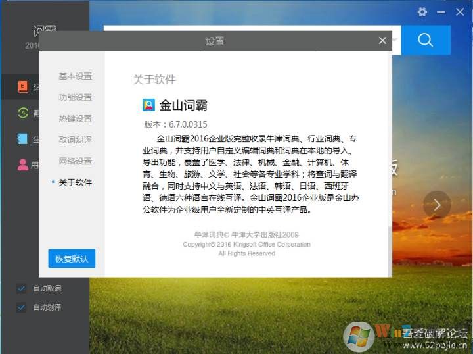Select the 取词划译 tab

tap(75, 139)
